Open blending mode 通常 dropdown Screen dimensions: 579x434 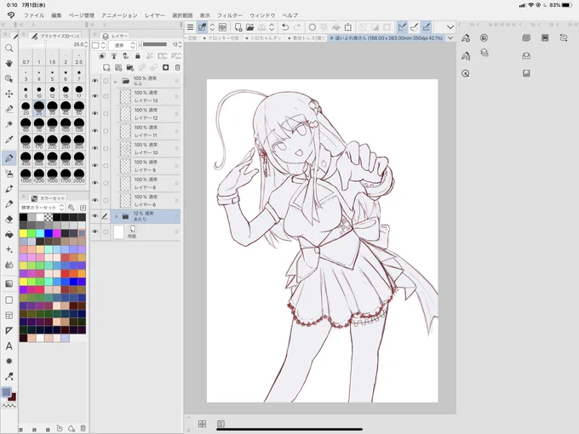[x=123, y=45]
